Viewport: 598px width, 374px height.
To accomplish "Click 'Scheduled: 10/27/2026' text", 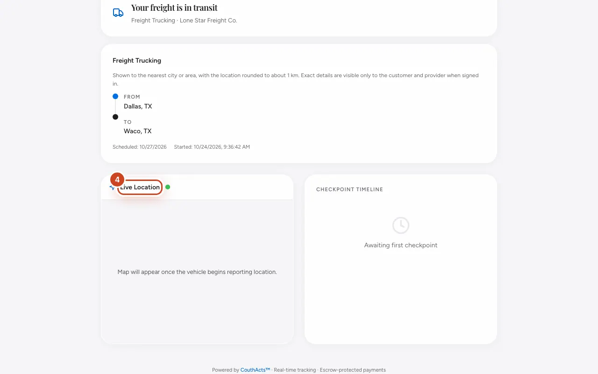I will coord(140,147).
